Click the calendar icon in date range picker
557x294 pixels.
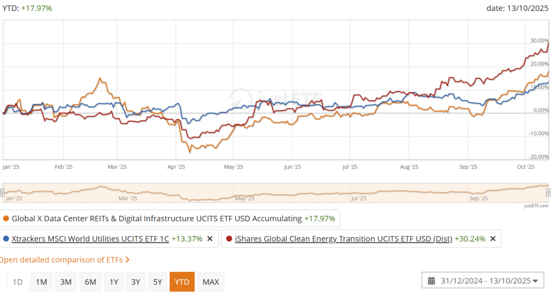[x=431, y=281]
